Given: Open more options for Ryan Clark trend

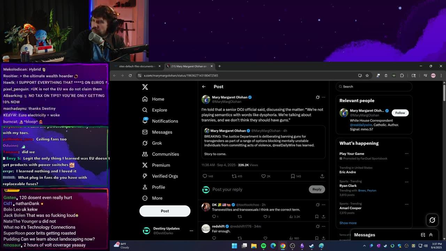Looking at the screenshot, I should pos(407,182).
